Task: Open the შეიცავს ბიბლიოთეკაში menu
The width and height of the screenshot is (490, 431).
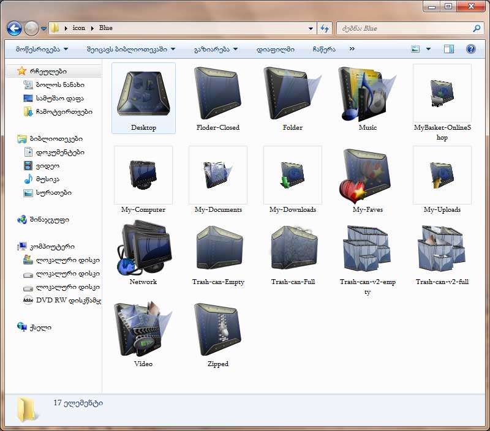Action: click(x=131, y=49)
